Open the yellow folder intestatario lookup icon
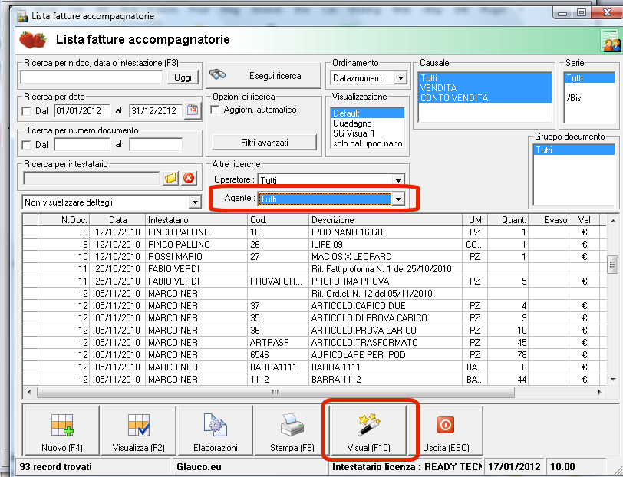The height and width of the screenshot is (477, 623). pos(170,178)
